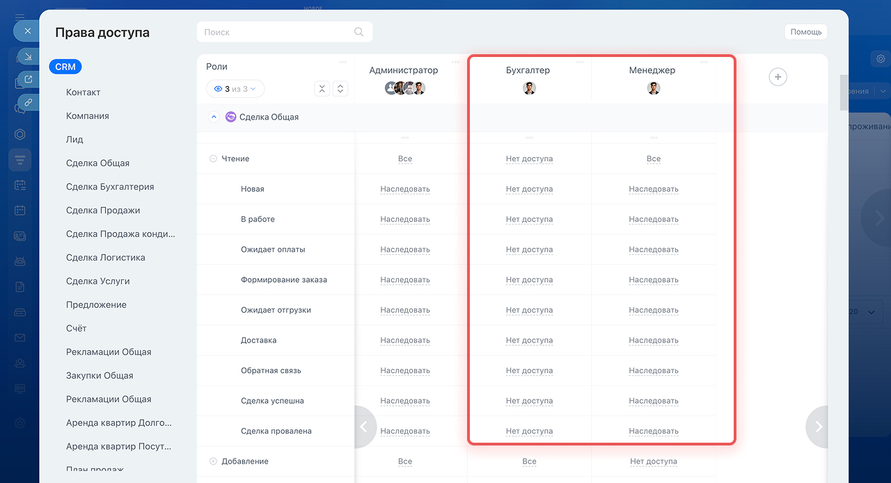891x483 pixels.
Task: Click the collapse all rows icon
Action: point(322,89)
